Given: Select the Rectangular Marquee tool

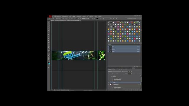Looking at the screenshot, I should pos(49,25).
